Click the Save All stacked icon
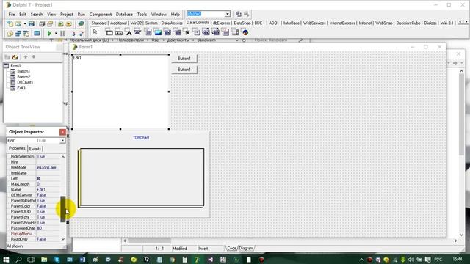 (42, 24)
